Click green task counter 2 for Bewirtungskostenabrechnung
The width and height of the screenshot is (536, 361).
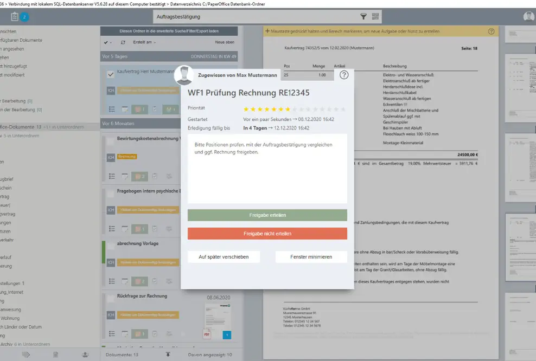coord(140,176)
